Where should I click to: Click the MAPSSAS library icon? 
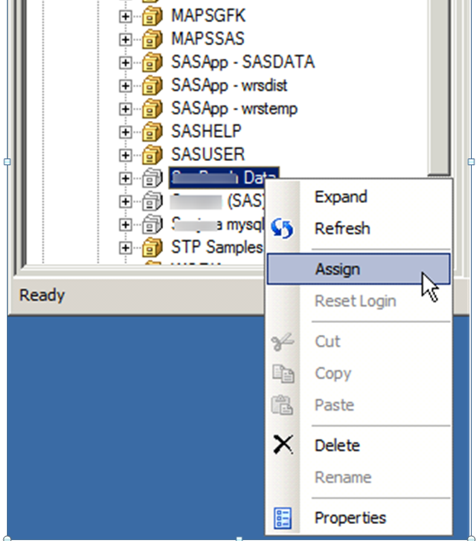(153, 39)
